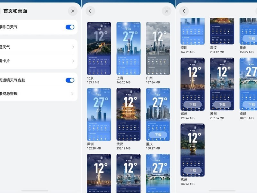Click the 上海 city label
The width and height of the screenshot is (257, 193).
[x=120, y=78]
